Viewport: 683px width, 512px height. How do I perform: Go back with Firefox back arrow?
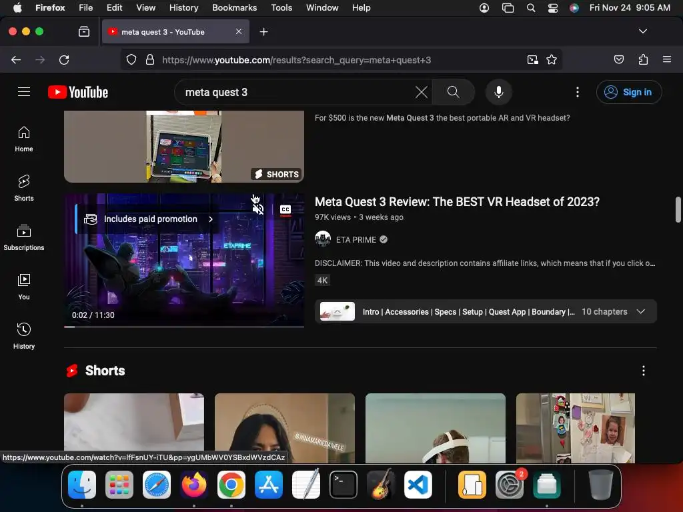tap(16, 59)
